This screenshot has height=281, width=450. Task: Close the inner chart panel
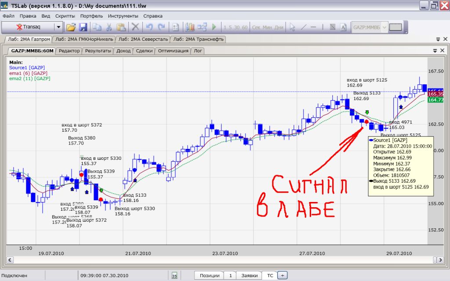442,50
